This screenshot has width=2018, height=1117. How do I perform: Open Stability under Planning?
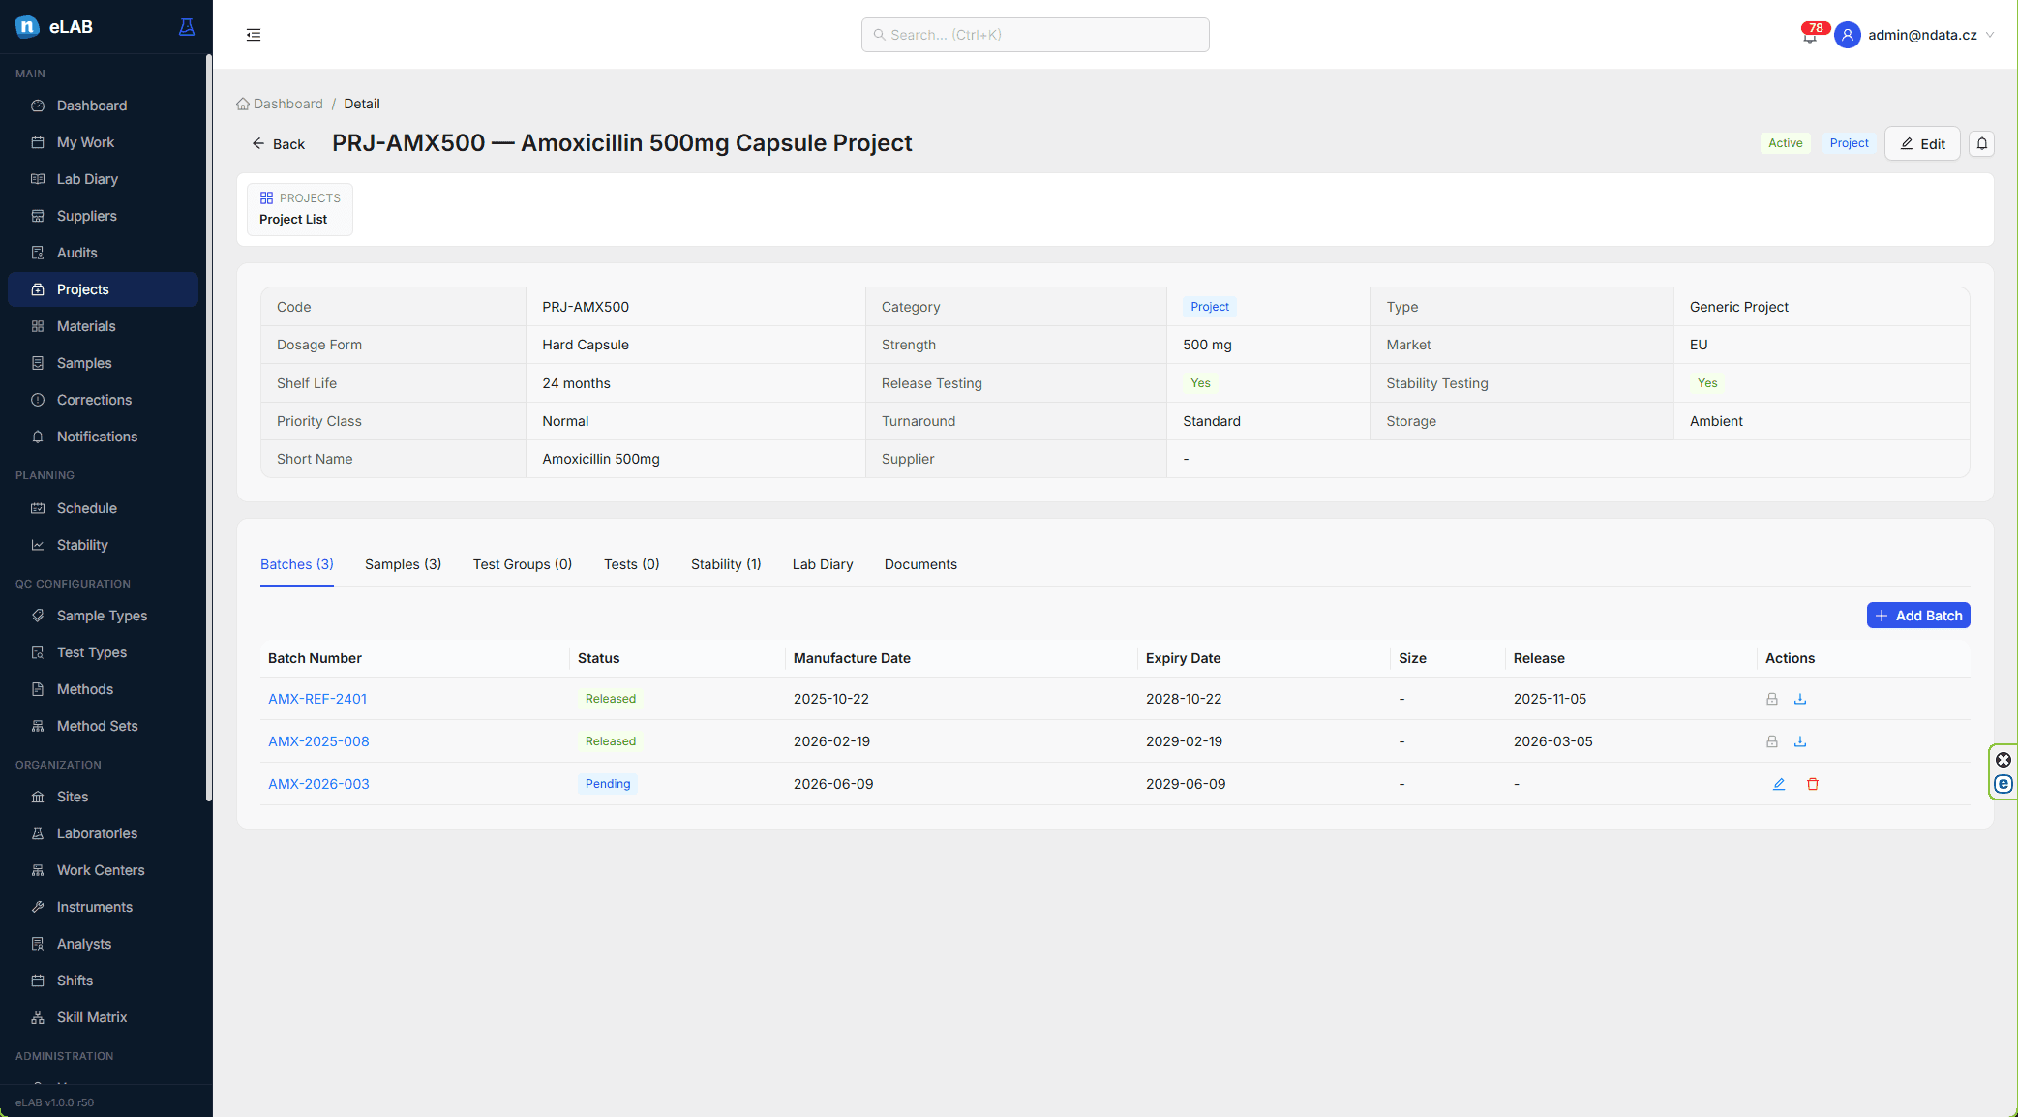(x=103, y=545)
